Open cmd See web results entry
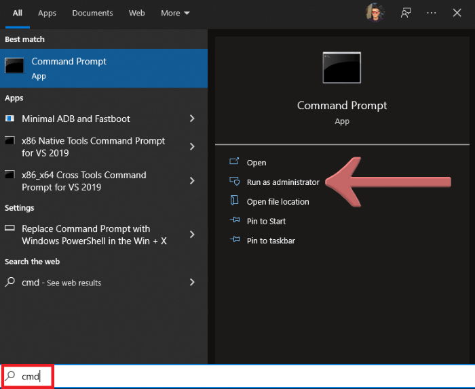This screenshot has width=475, height=389. click(104, 283)
